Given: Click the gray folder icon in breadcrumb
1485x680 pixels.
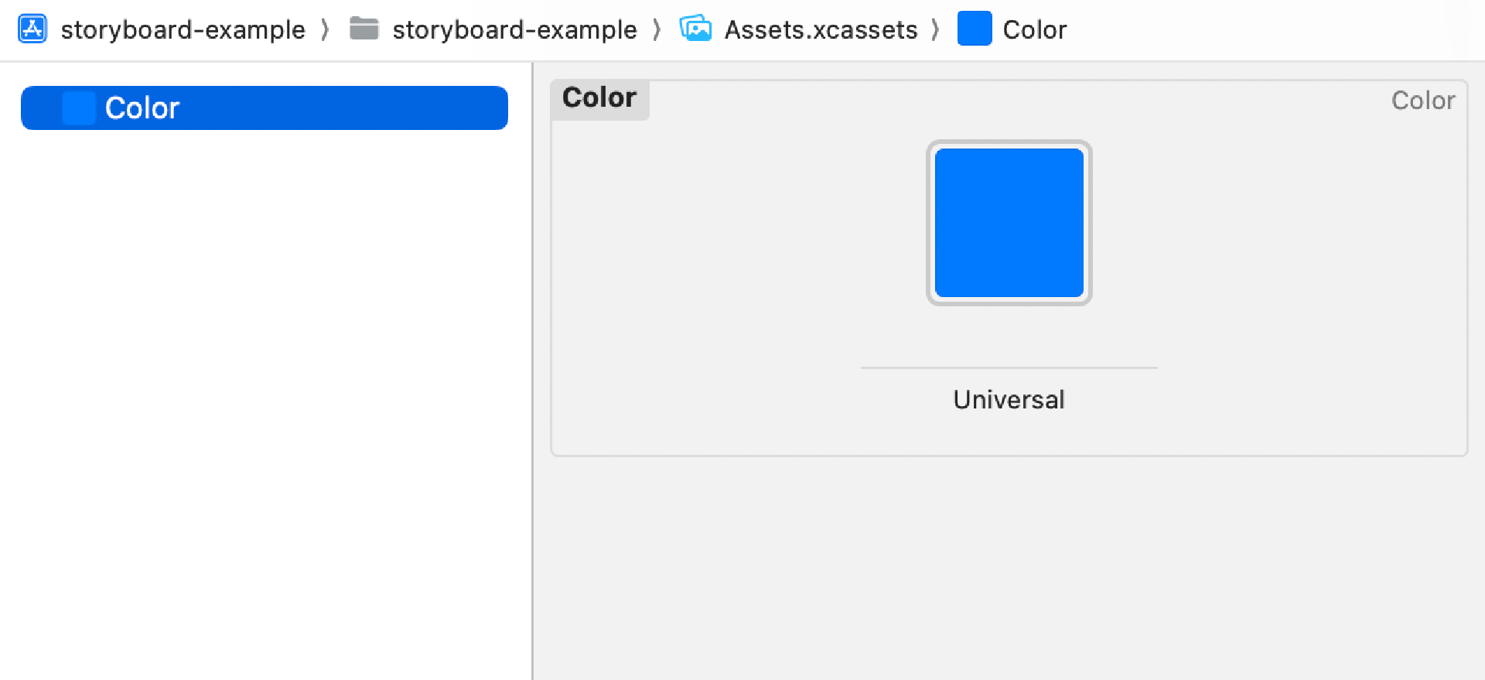Looking at the screenshot, I should click(x=364, y=29).
